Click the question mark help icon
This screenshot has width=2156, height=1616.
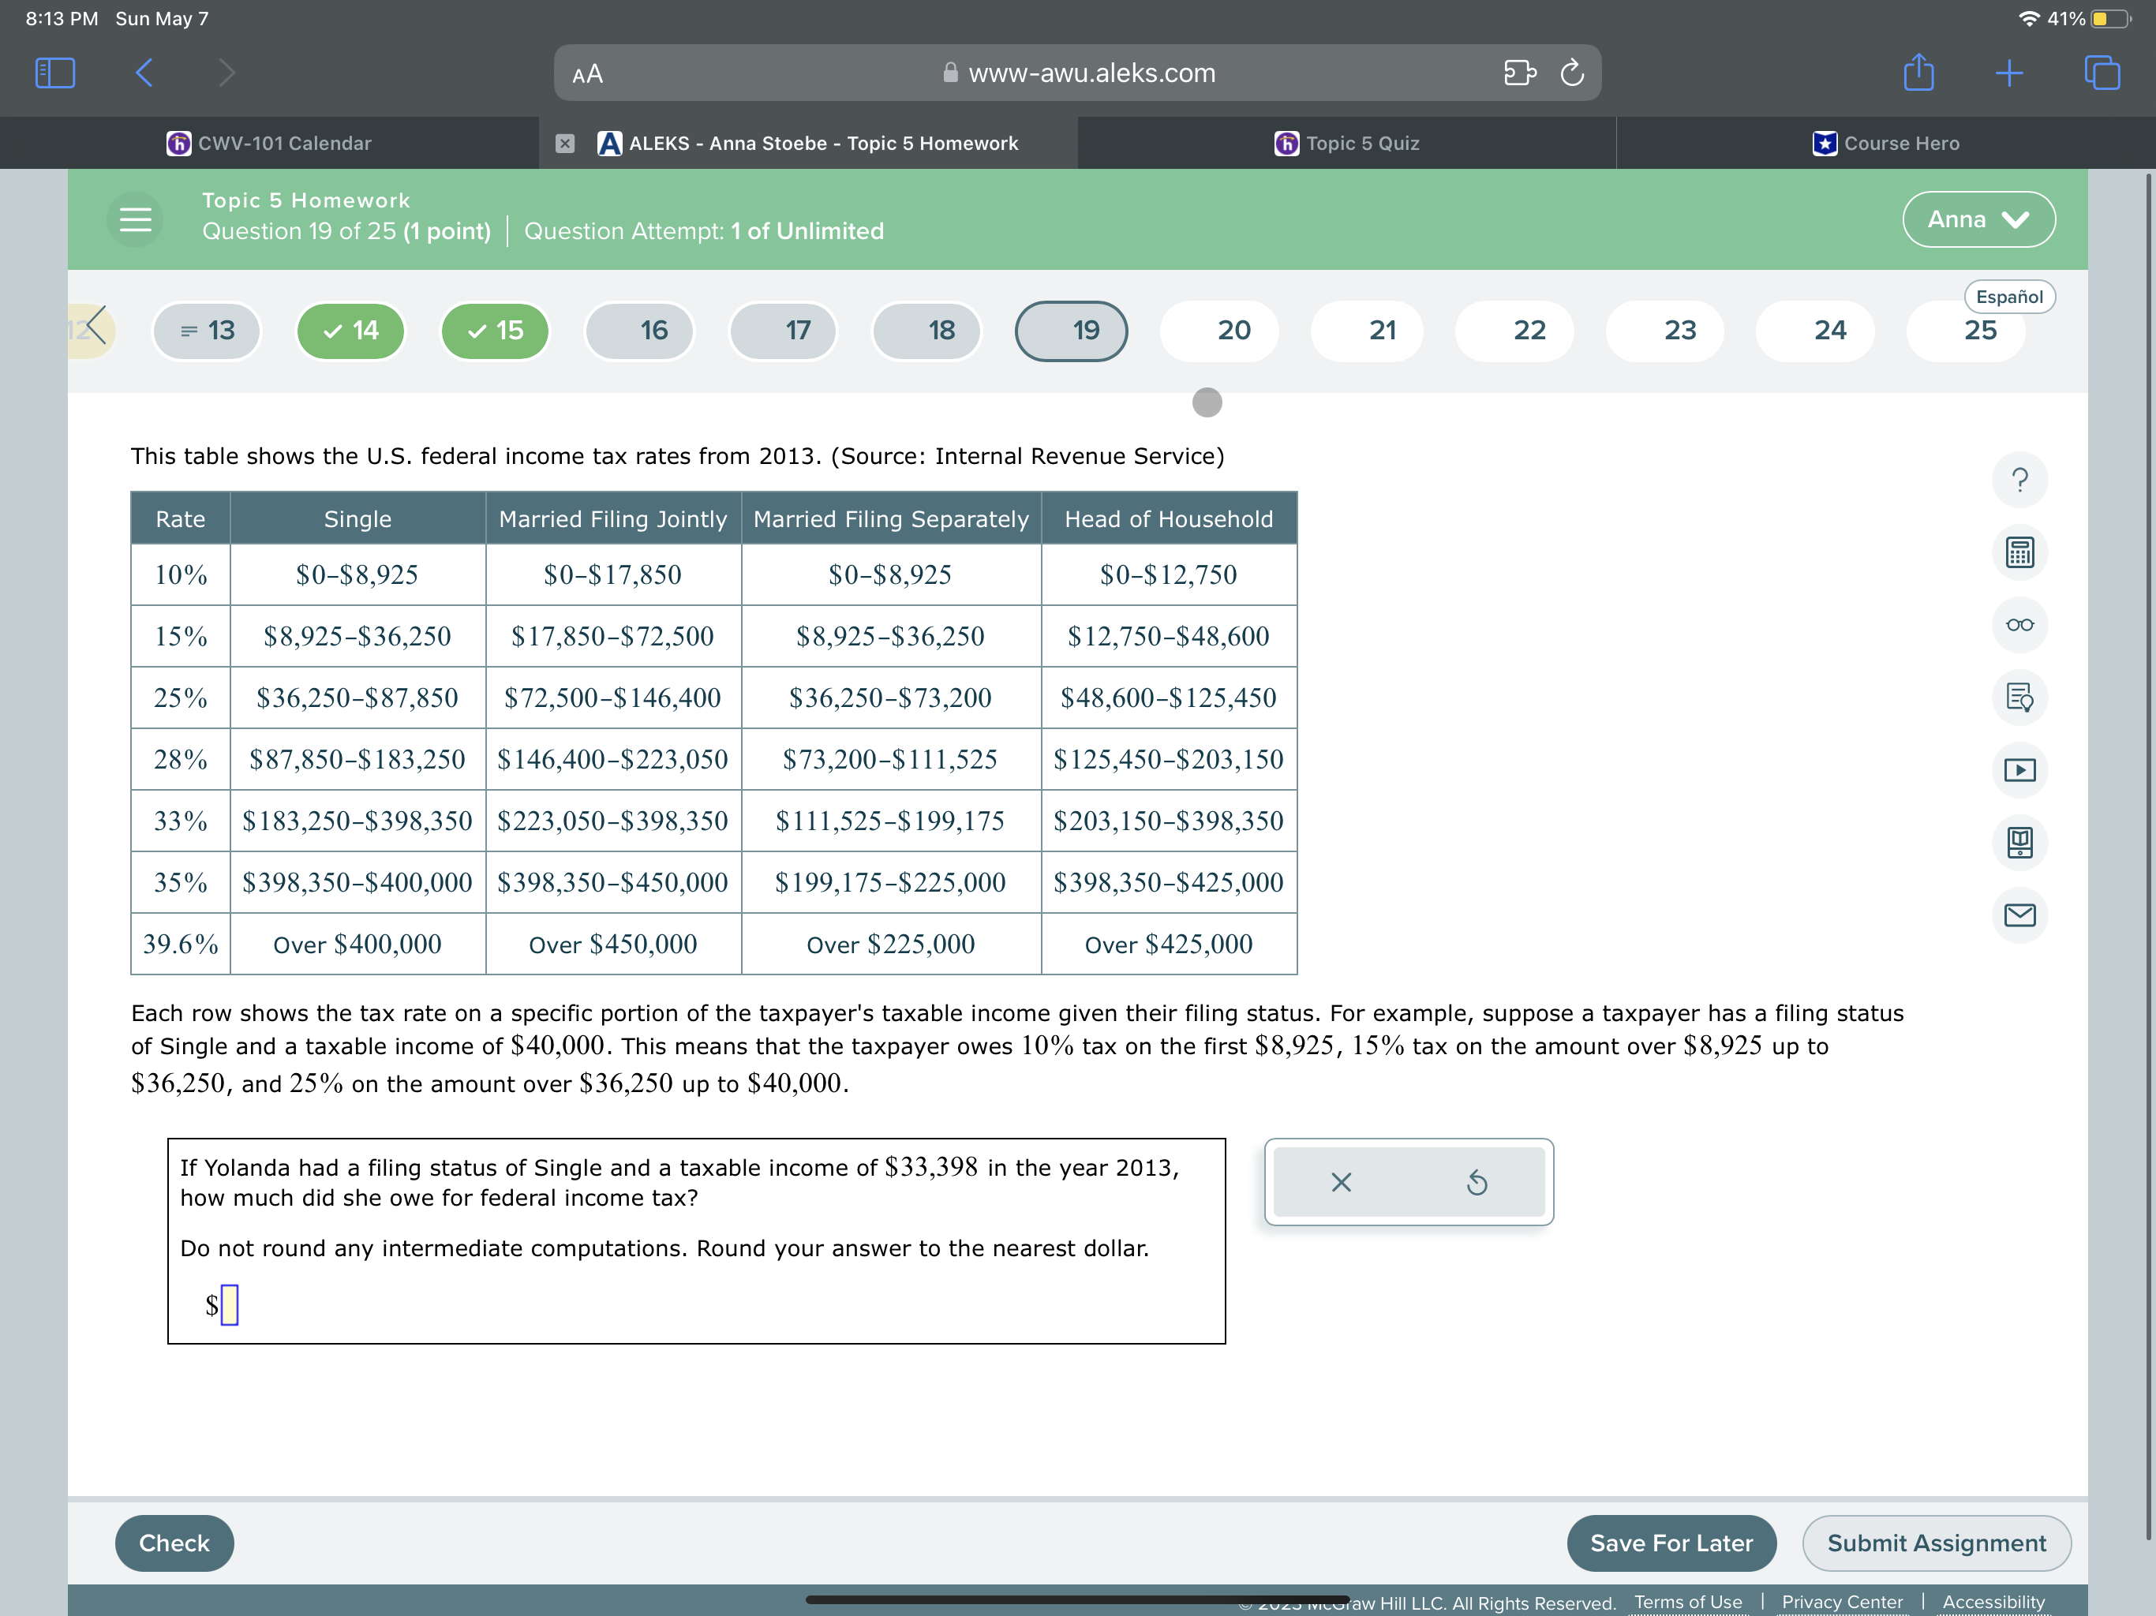(2019, 480)
